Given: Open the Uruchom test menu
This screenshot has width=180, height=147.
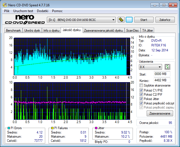Looking at the screenshot, I should pyautogui.click(x=23, y=11).
